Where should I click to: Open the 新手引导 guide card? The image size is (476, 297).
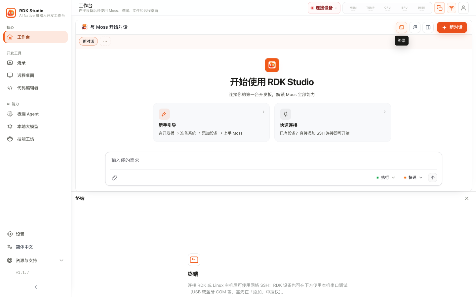click(211, 122)
